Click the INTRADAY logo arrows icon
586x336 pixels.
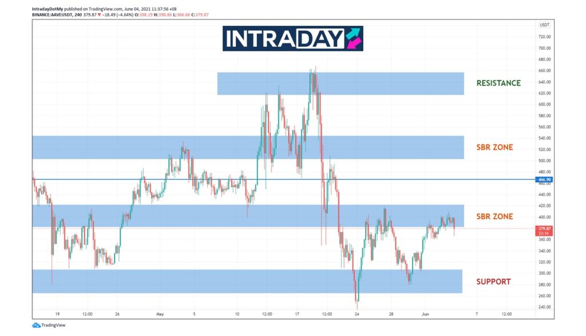point(353,38)
